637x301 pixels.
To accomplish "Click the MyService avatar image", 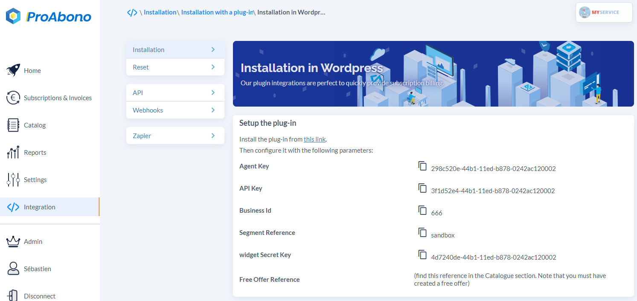I will pos(585,12).
